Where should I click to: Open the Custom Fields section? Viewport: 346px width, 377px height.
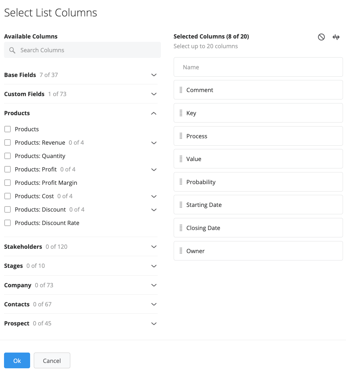(81, 94)
